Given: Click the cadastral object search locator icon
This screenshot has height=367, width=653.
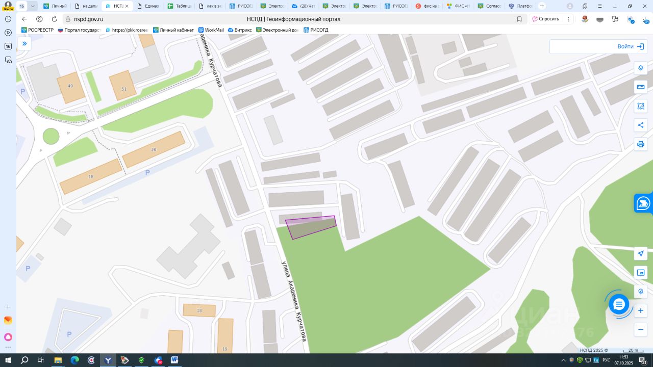Looking at the screenshot, I should click(x=641, y=292).
